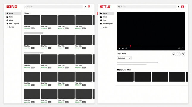Click the Home heading in the left window
Image resolution: width=192 pixels, height=107 pixels.
[27, 13]
